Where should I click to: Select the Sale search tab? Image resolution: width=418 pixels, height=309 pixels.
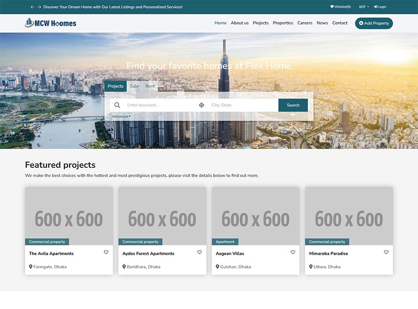[134, 86]
